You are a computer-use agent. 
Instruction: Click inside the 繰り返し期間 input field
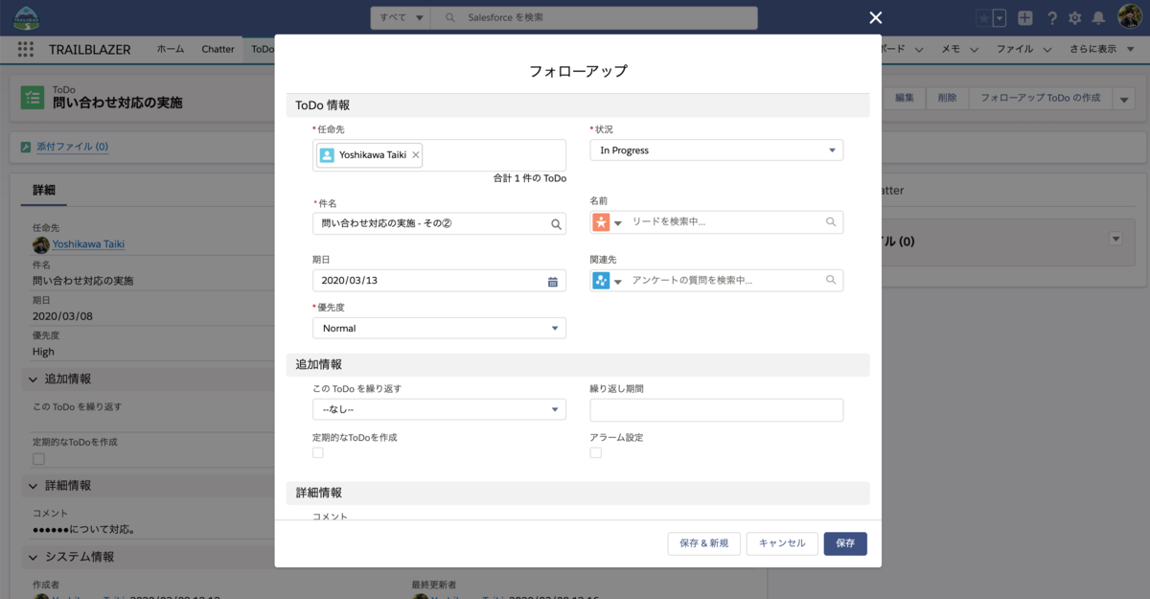click(716, 409)
